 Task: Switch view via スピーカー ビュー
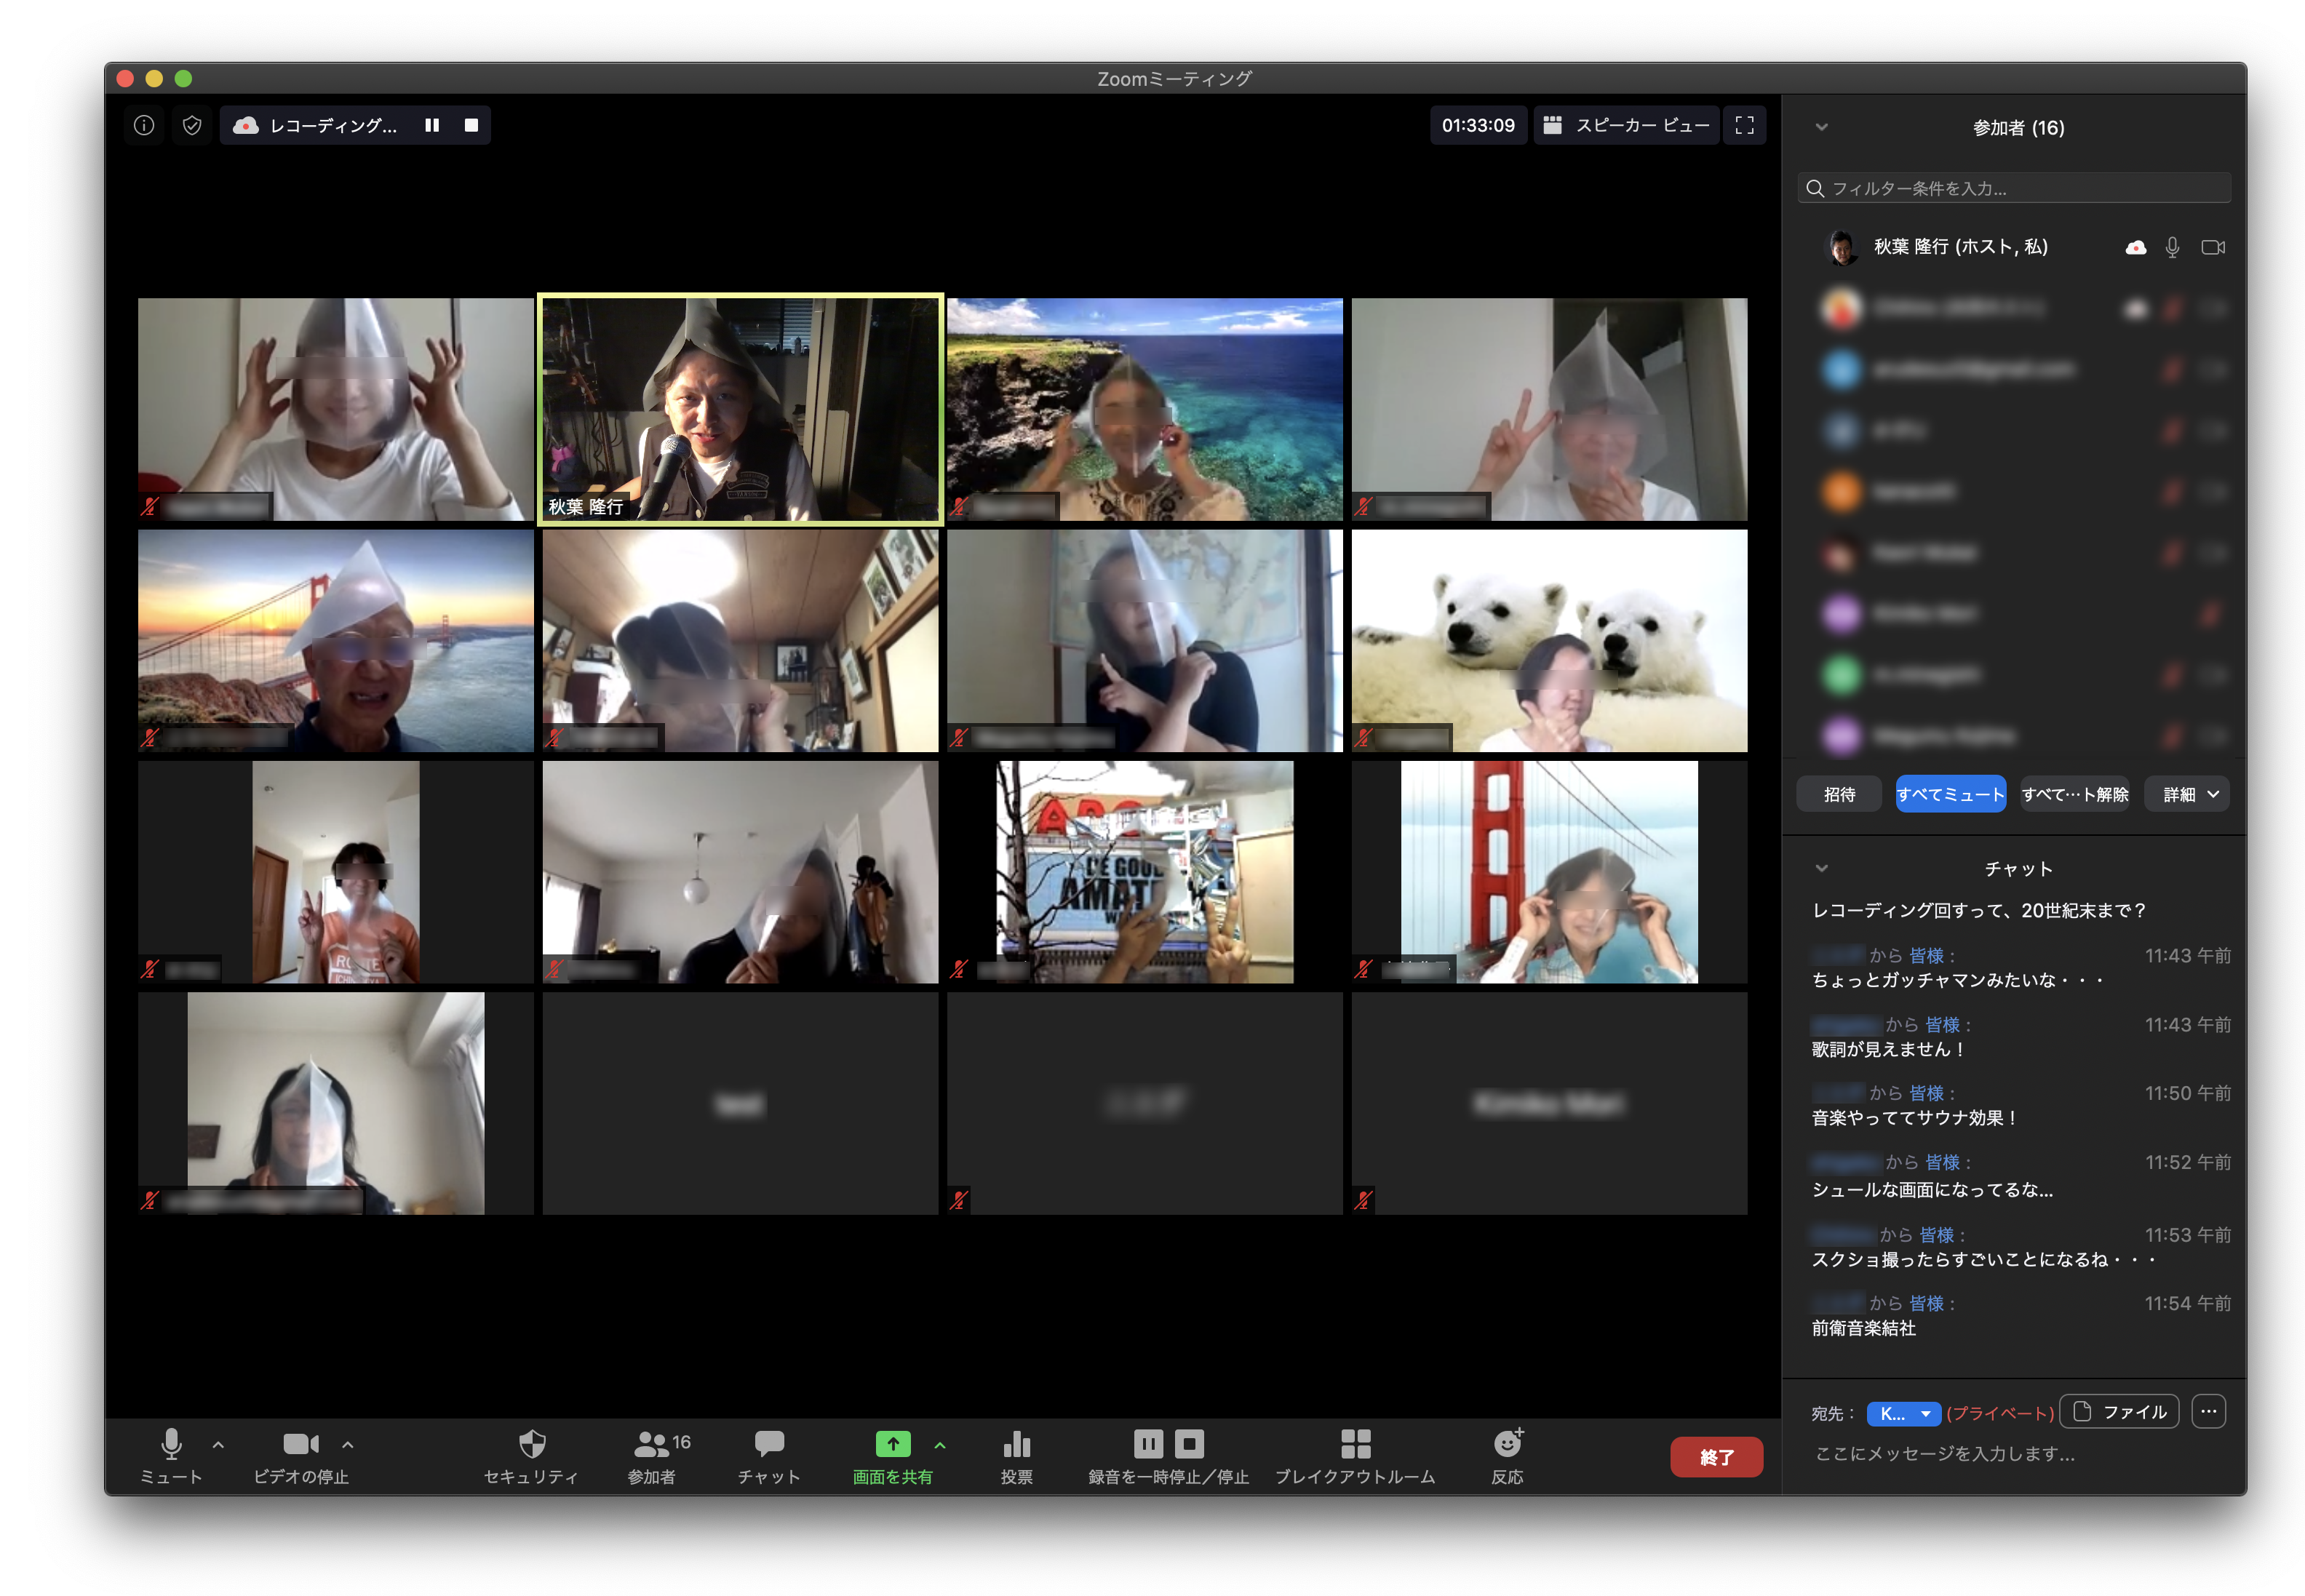[x=1626, y=125]
